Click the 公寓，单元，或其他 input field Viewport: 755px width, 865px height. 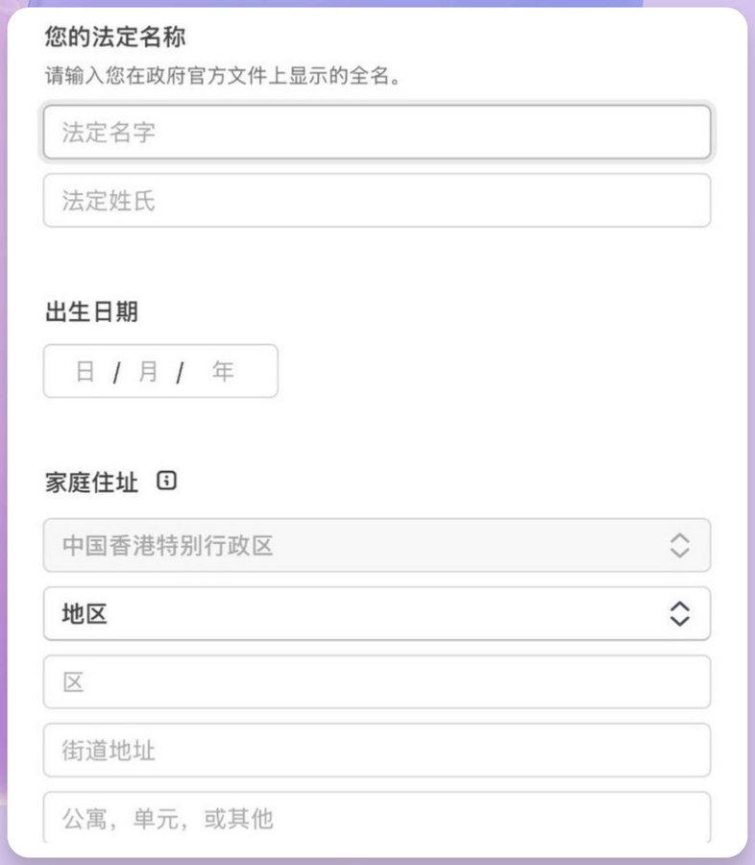point(375,819)
